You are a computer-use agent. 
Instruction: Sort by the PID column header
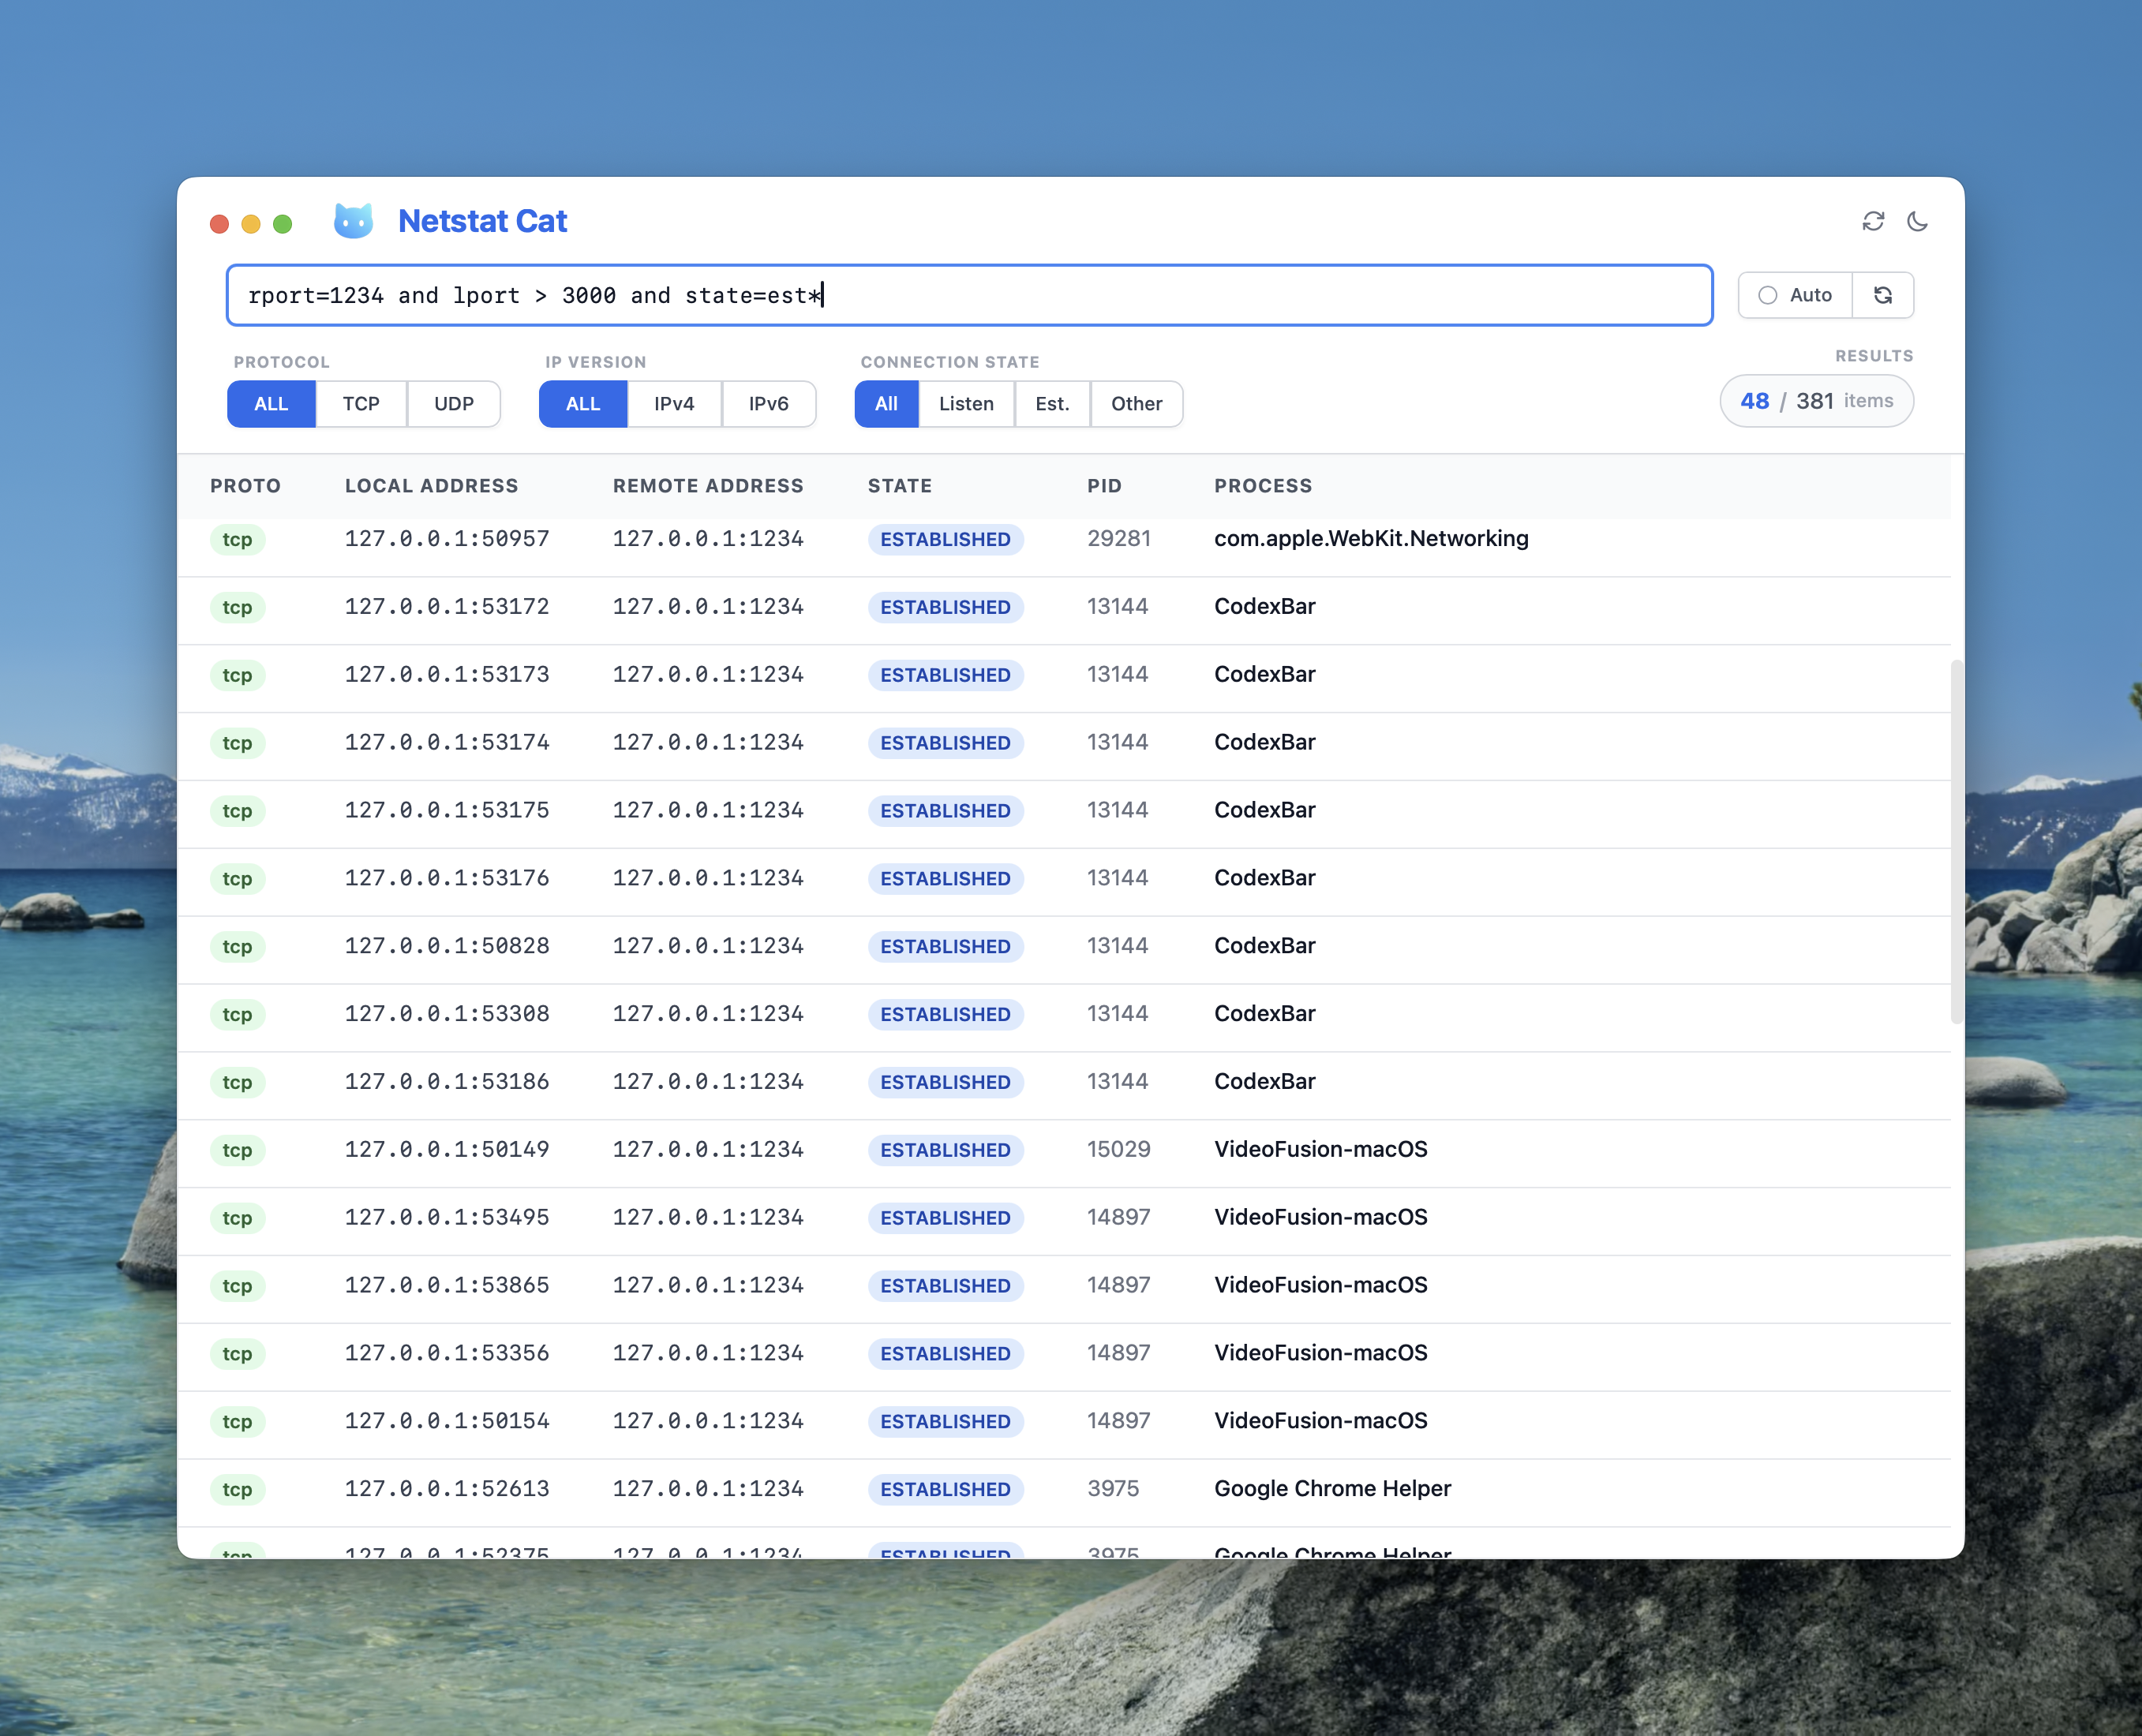[x=1104, y=486]
